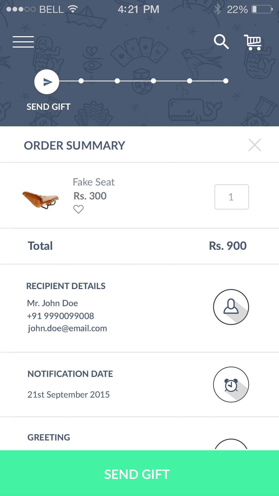Click the quantity field showing 1
The image size is (279, 496).
[x=231, y=197]
